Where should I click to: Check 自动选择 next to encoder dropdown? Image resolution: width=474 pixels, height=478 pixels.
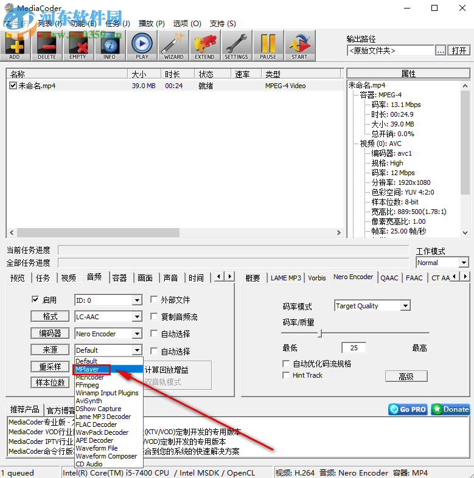point(154,334)
